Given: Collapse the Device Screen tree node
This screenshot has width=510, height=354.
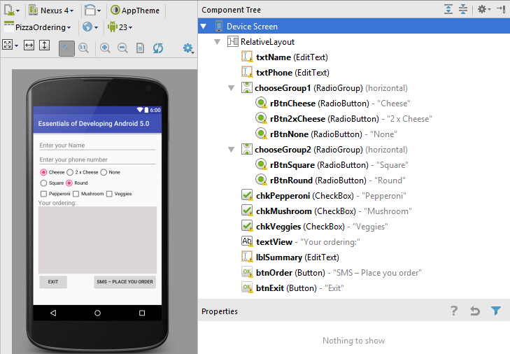Looking at the screenshot, I should [204, 27].
